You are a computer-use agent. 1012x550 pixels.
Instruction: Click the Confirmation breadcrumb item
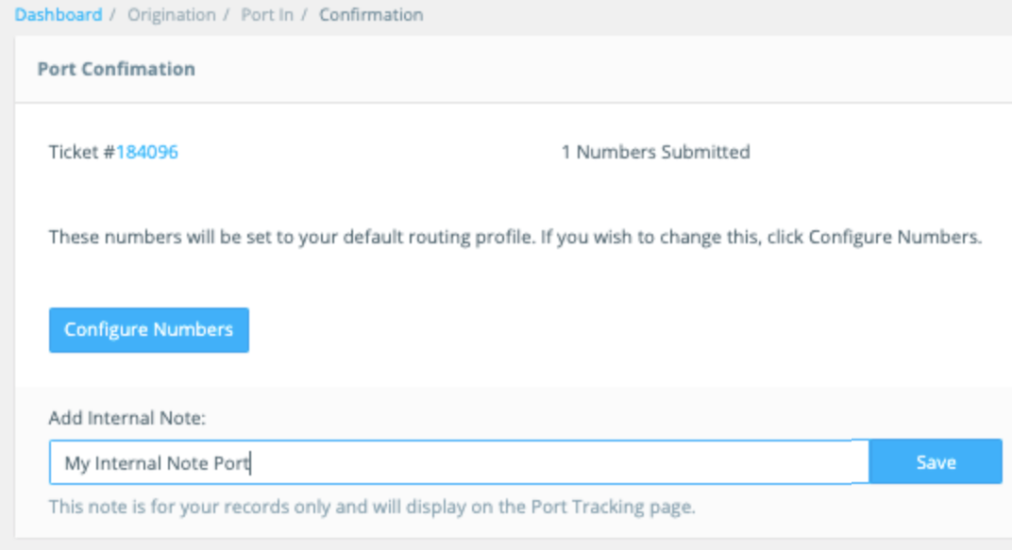click(x=371, y=15)
